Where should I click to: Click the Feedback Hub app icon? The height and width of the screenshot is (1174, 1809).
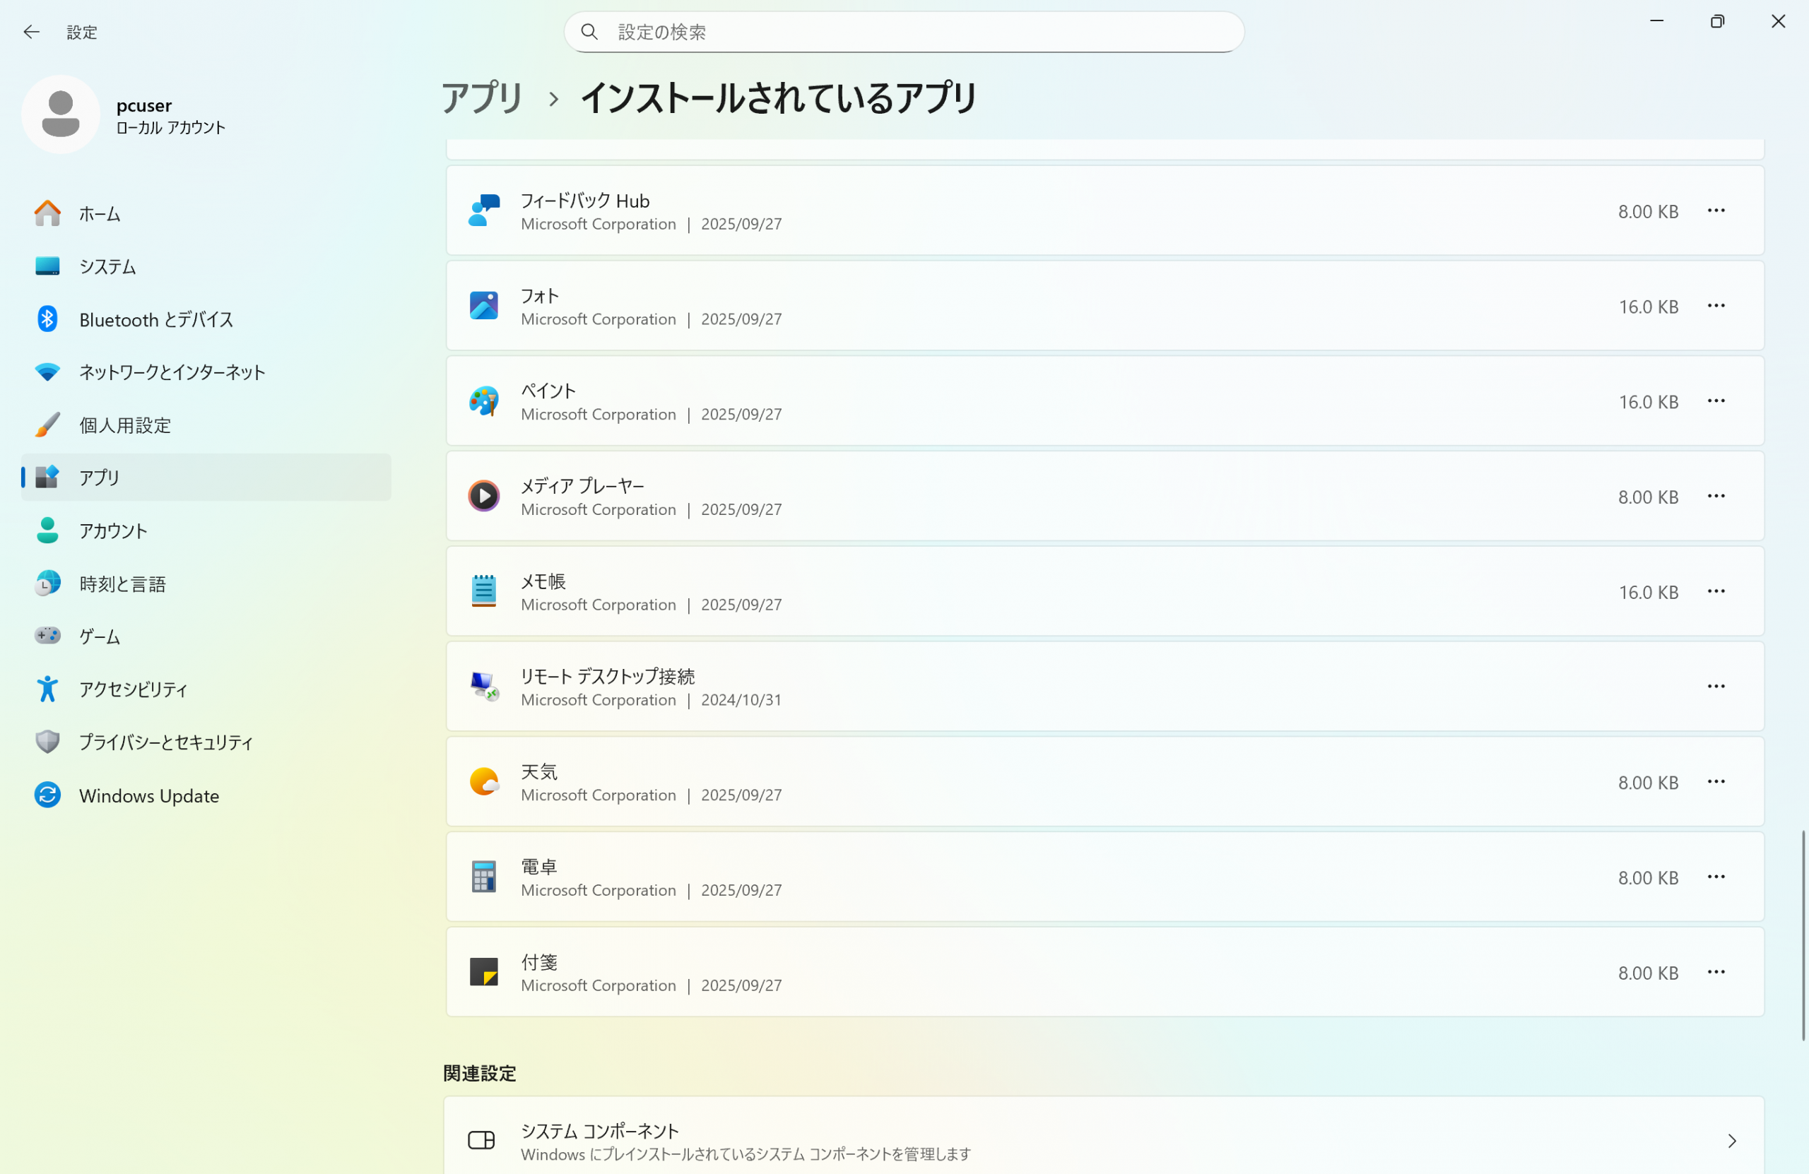point(483,211)
